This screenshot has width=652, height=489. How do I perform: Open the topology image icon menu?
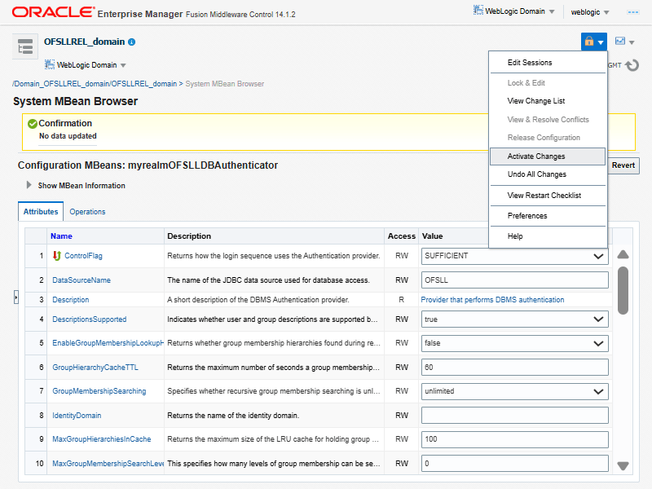(x=624, y=42)
